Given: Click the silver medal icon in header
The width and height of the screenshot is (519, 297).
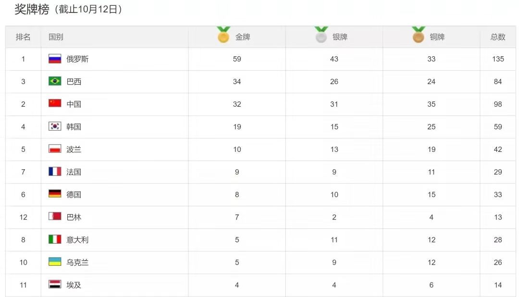Looking at the screenshot, I should 321,35.
